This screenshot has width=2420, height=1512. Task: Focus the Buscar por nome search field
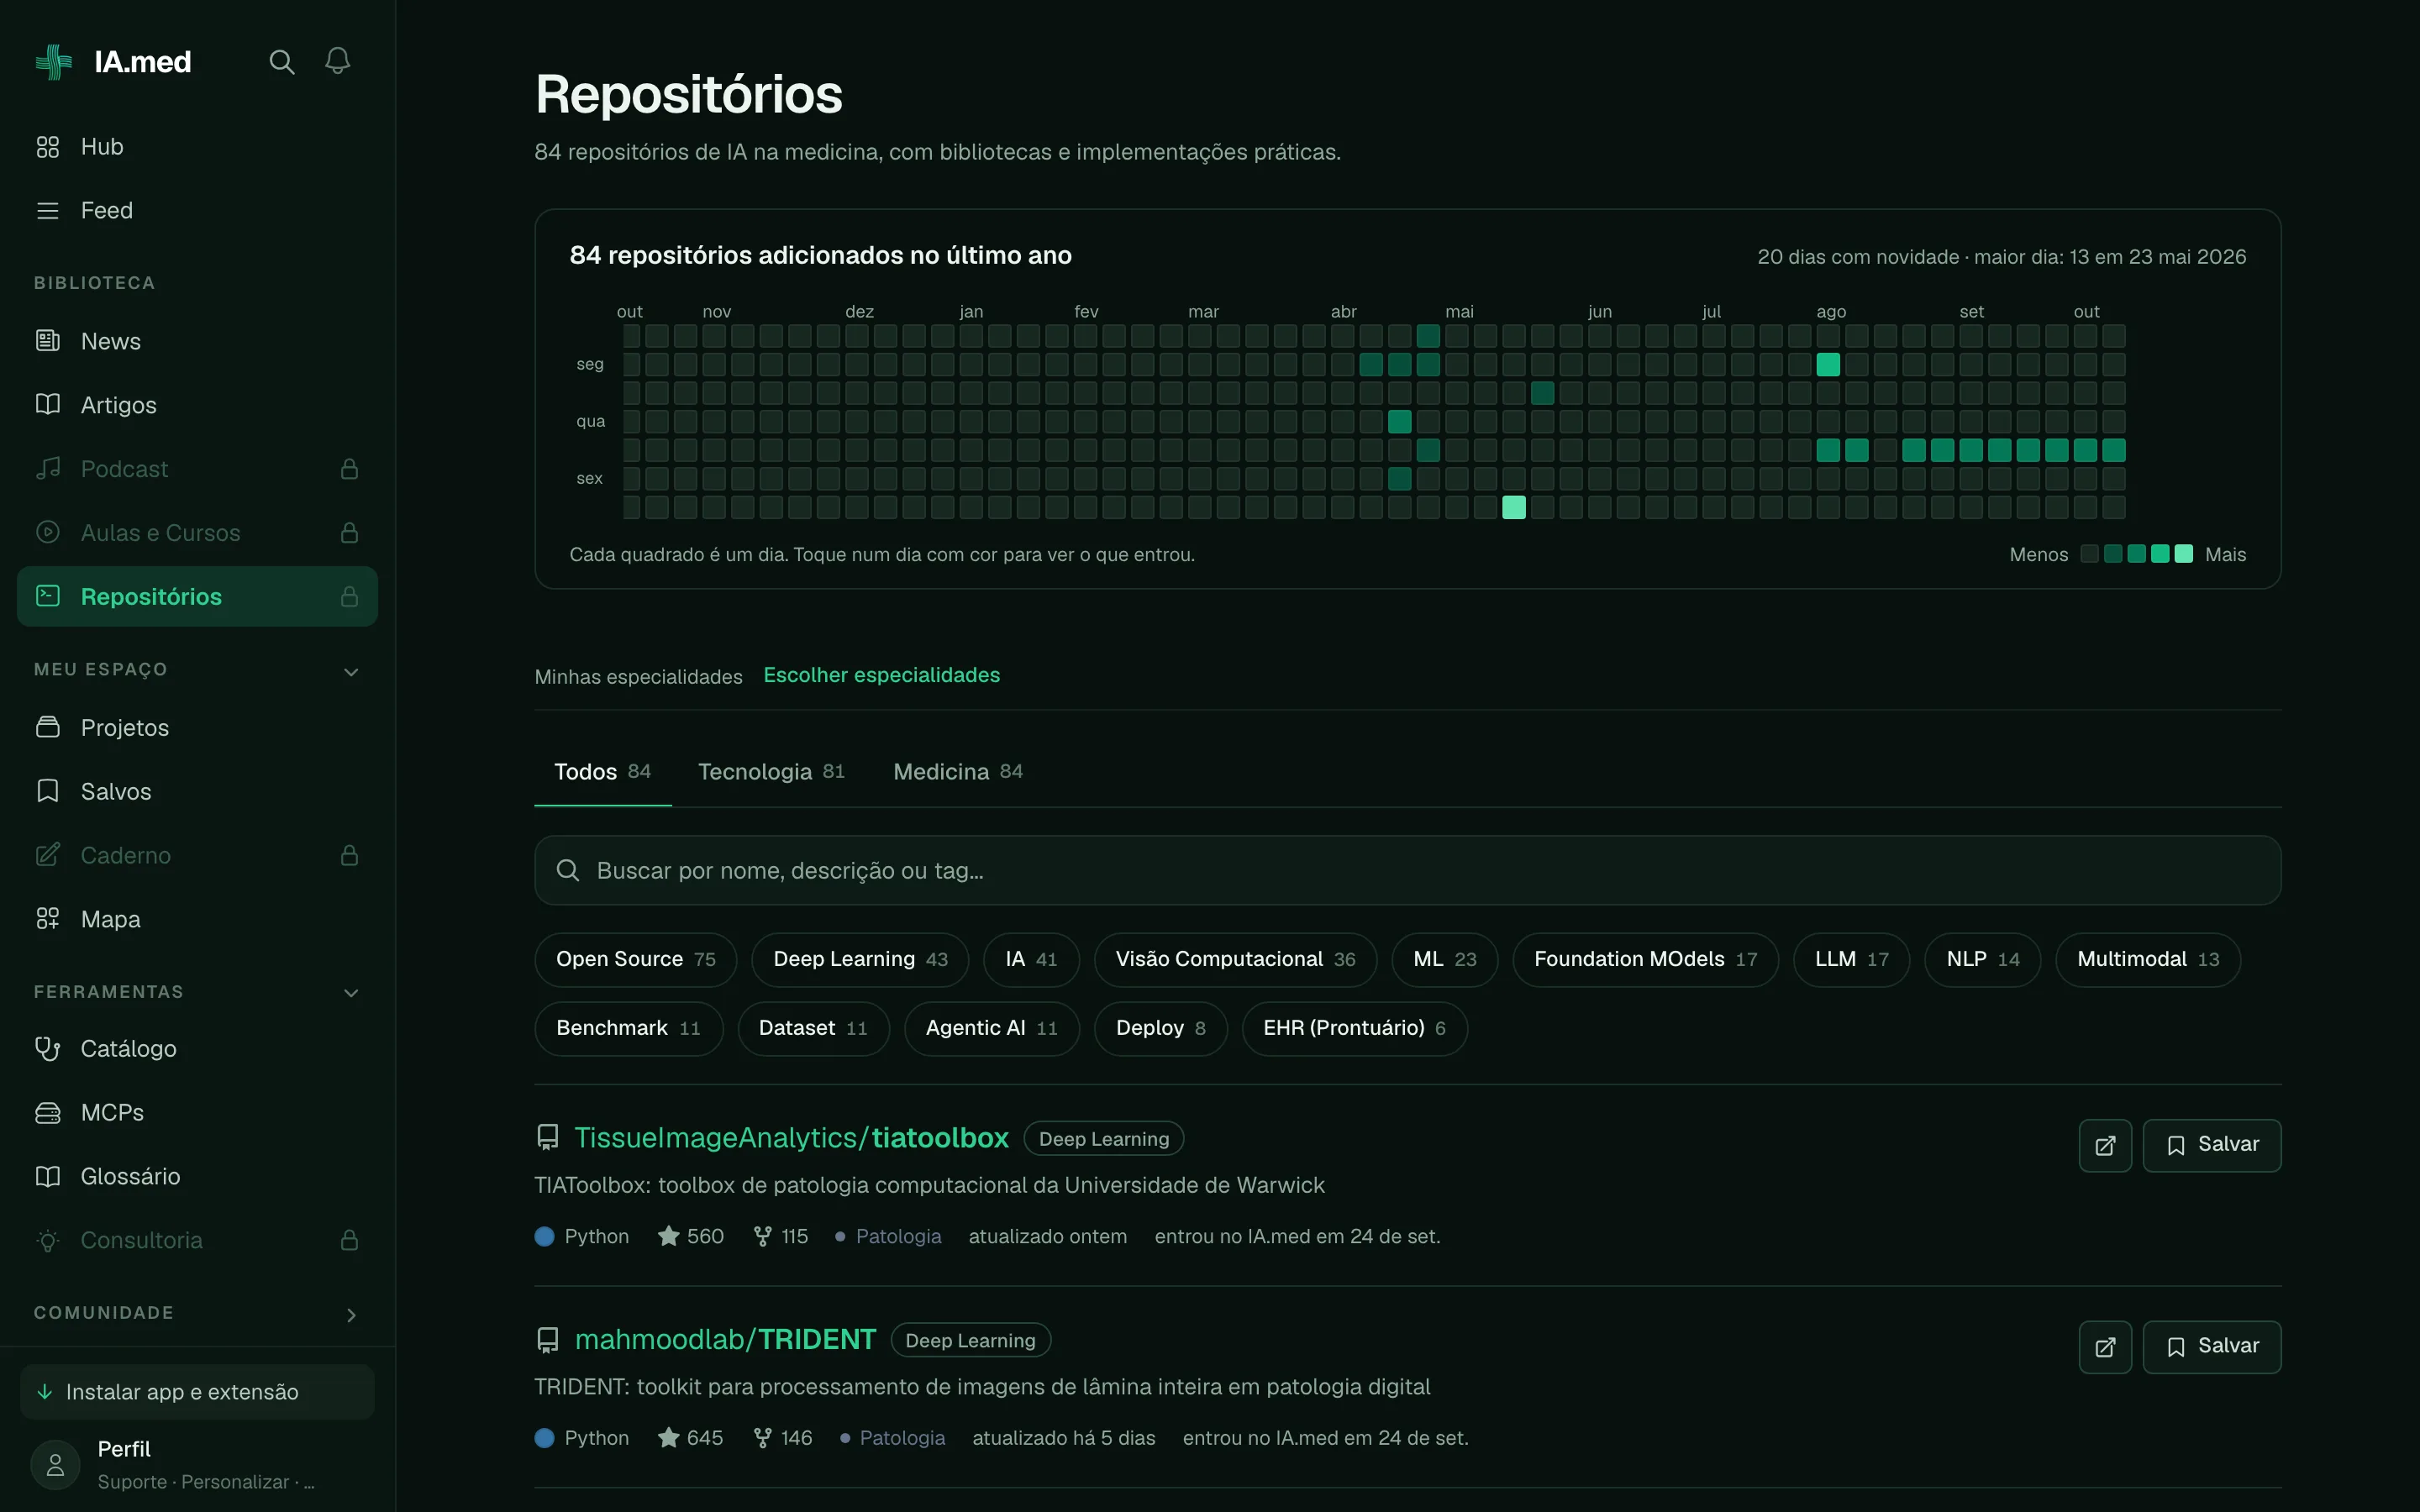[1407, 871]
